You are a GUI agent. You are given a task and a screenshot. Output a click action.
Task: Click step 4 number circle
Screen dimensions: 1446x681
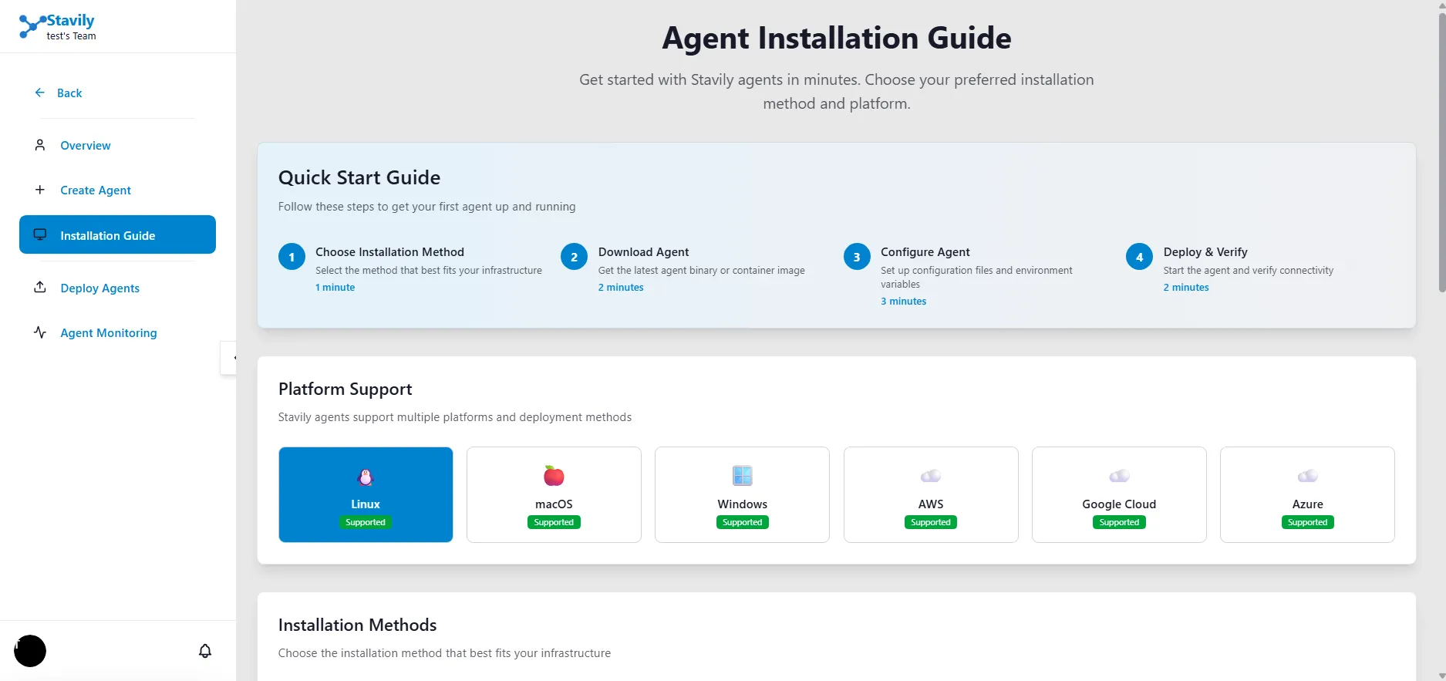pos(1140,258)
